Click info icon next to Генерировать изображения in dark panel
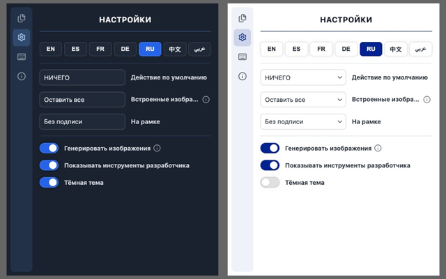446x279 pixels. pyautogui.click(x=157, y=148)
